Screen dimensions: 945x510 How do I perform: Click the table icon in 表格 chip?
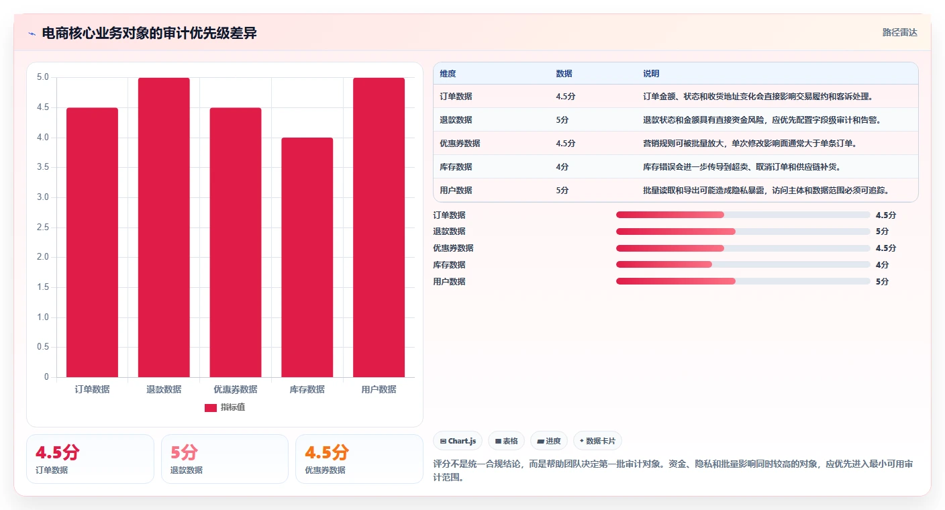pos(498,442)
